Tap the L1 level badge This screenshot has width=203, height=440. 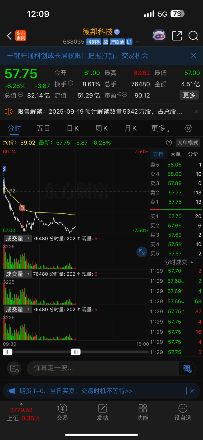(x=129, y=42)
